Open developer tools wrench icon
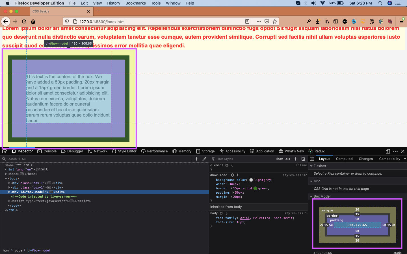Image resolution: width=407 pixels, height=254 pixels. (x=309, y=21)
